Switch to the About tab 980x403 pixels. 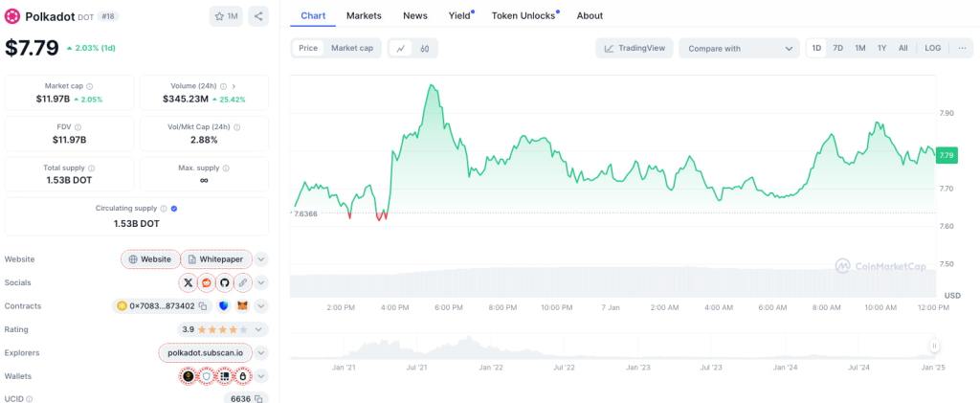[590, 15]
